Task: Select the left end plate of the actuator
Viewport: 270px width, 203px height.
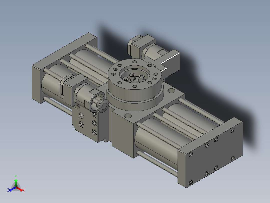Action: point(36,85)
